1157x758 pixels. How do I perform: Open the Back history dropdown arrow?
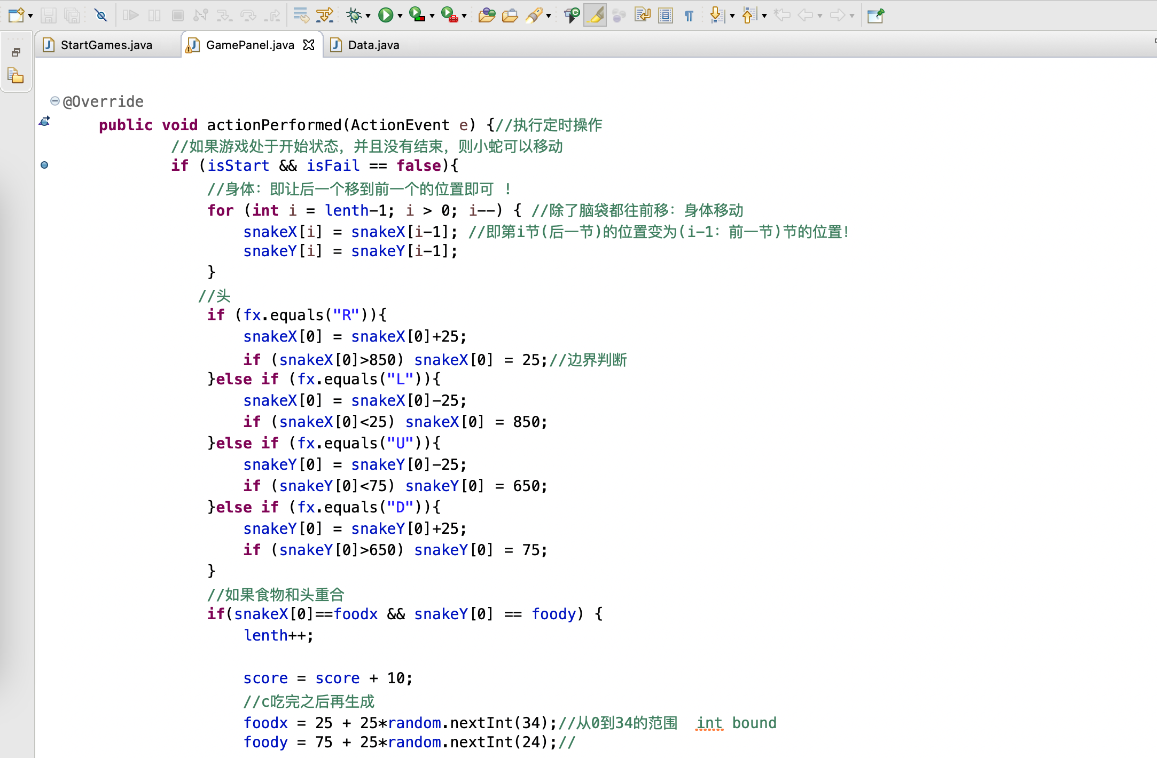coord(820,16)
